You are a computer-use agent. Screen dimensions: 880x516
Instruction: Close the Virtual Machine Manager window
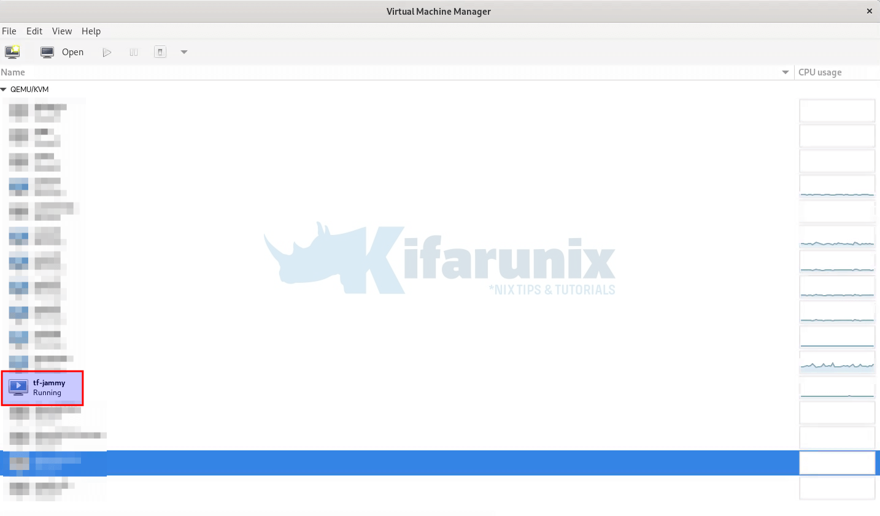pyautogui.click(x=869, y=11)
